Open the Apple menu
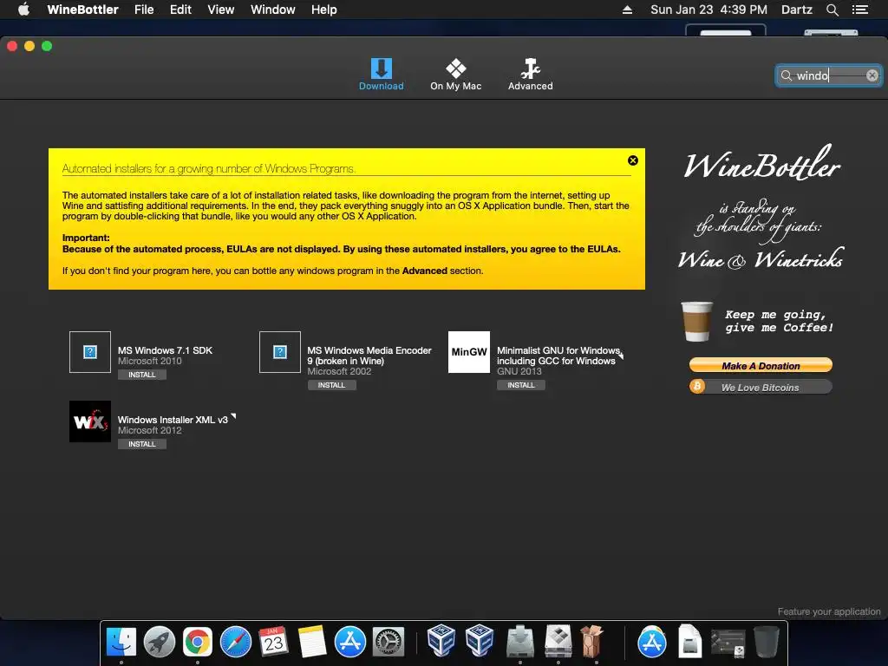Viewport: 888px width, 666px height. (23, 9)
